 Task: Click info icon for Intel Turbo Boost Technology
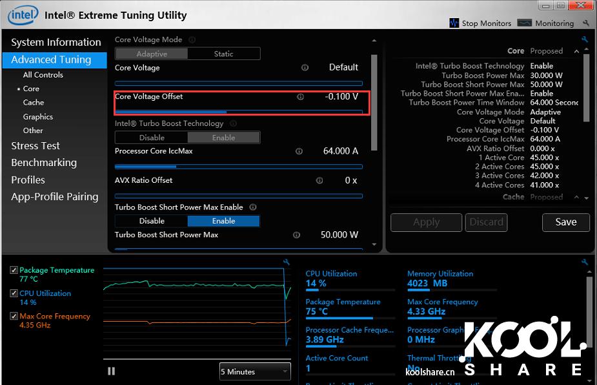[234, 123]
